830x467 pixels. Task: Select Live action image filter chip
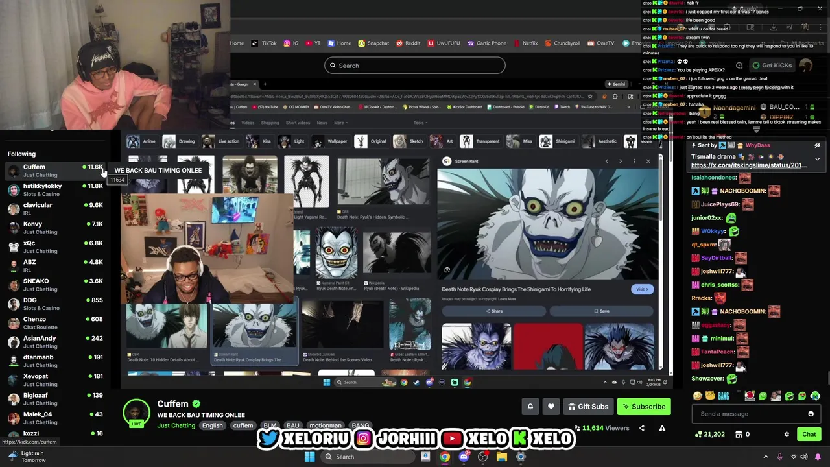(x=221, y=141)
